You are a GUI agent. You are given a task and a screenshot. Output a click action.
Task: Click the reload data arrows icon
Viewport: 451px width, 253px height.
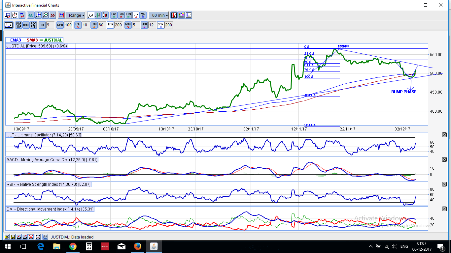click(22, 15)
